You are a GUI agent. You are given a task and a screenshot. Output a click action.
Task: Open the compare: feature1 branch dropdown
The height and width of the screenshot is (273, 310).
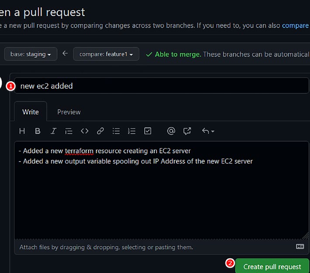[106, 54]
